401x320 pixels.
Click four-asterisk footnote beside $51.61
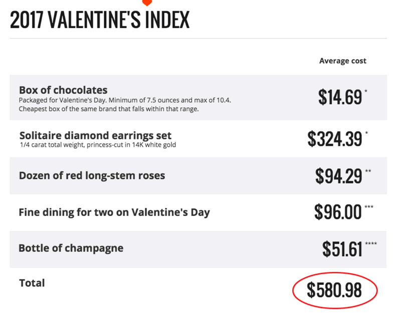coord(371,243)
